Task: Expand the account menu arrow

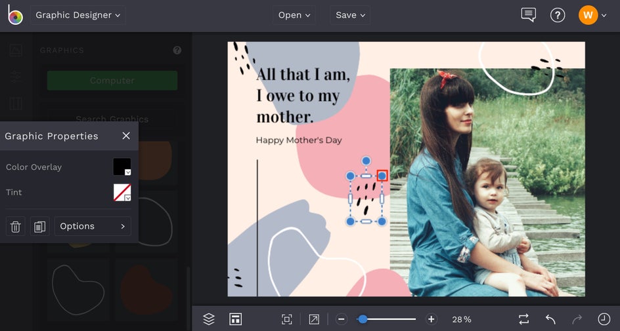Action: click(x=604, y=15)
